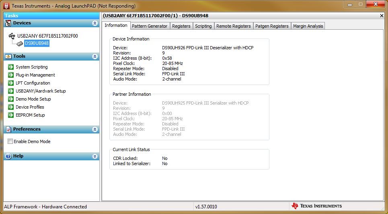
Task: Collapse the Preferences section chevron
Action: (x=95, y=129)
